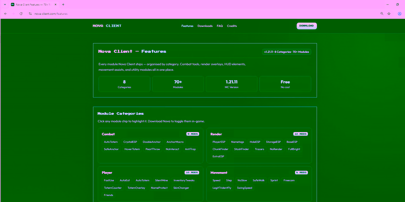Select the ExtraESP module chip
Image resolution: width=405 pixels, height=202 pixels.
(218, 156)
